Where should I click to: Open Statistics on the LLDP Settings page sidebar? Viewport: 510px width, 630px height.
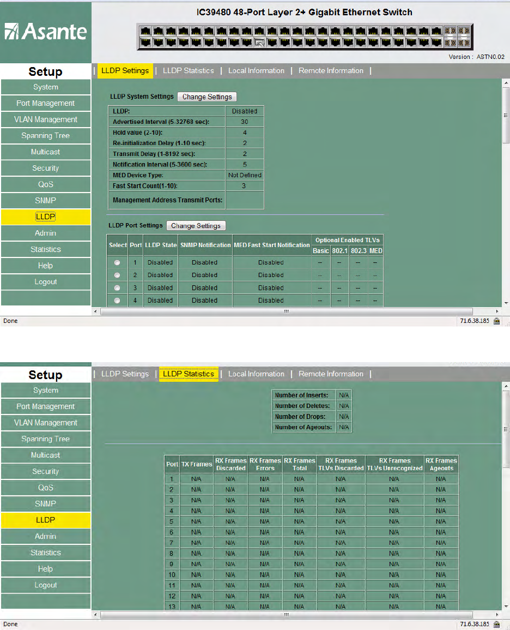(46, 249)
